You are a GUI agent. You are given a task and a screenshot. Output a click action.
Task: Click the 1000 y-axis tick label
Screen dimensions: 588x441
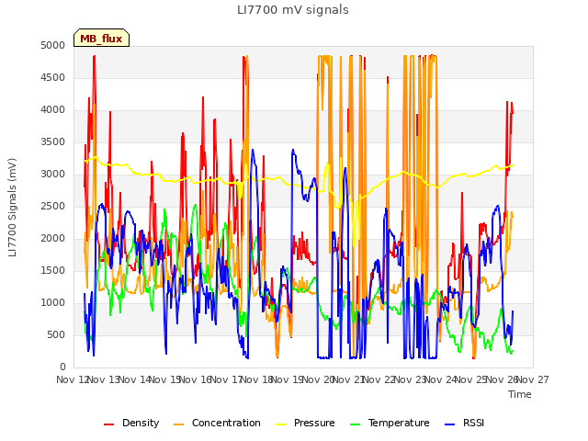coord(53,302)
